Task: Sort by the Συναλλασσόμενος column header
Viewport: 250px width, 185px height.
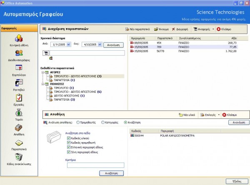Action: tap(198, 38)
